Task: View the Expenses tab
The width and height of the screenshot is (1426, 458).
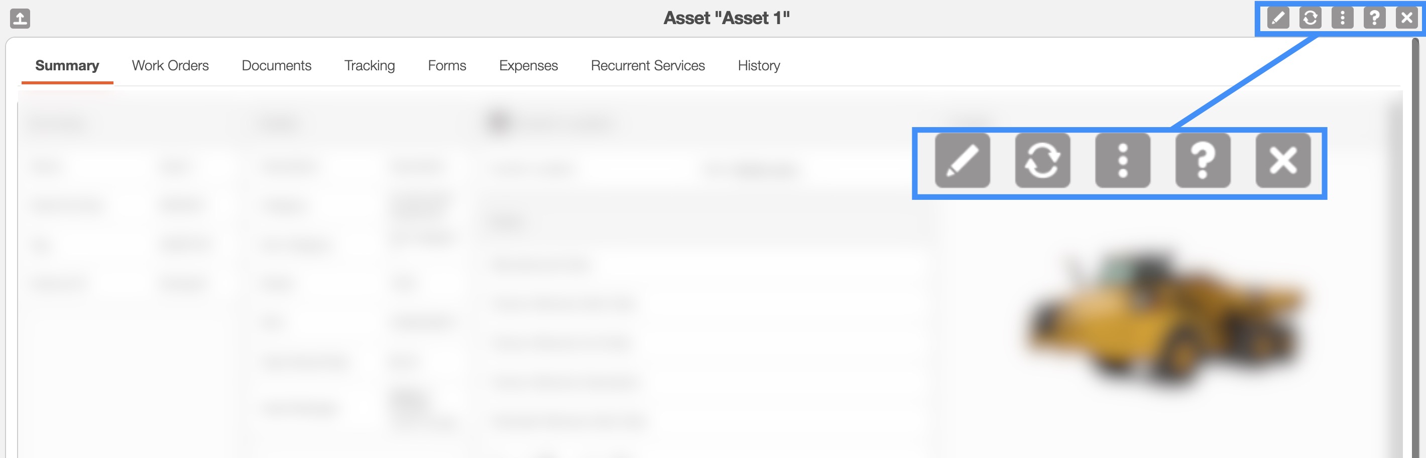Action: point(528,66)
